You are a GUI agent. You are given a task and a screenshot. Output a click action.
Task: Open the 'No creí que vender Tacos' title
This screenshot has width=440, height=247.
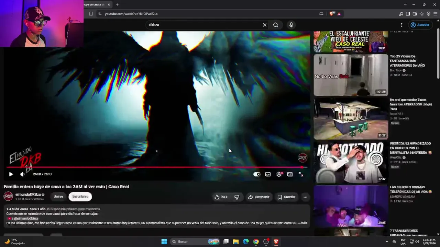point(410,104)
